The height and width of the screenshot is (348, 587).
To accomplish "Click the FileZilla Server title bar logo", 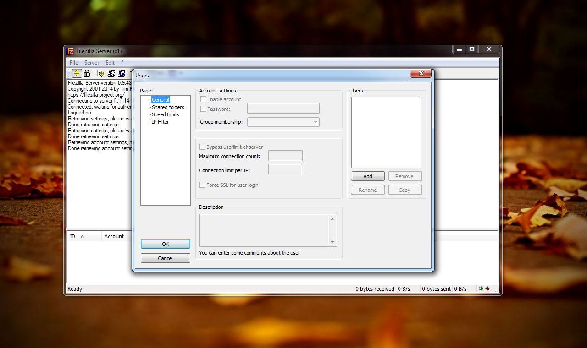I will point(70,51).
